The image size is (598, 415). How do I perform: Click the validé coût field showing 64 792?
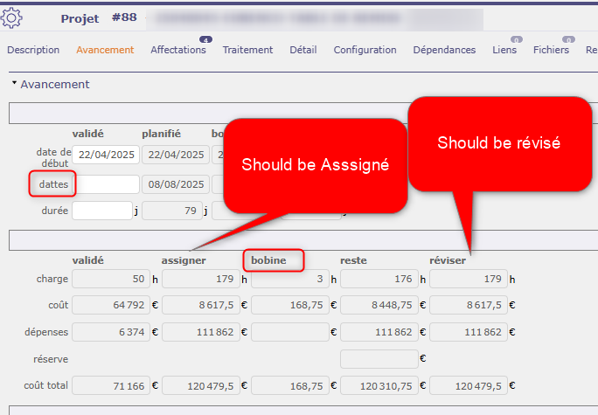(x=112, y=306)
